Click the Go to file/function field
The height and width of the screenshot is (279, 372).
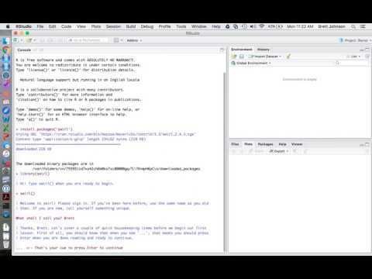88,40
